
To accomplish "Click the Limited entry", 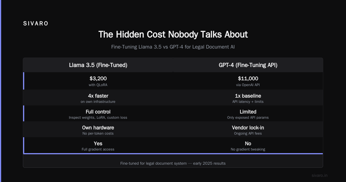I will coord(248,112).
